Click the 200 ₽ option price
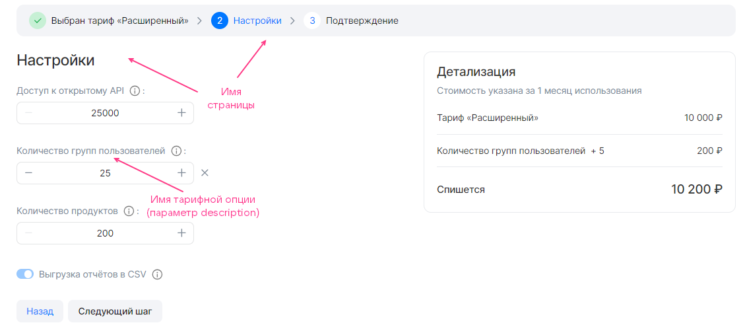The width and height of the screenshot is (745, 329). [710, 151]
